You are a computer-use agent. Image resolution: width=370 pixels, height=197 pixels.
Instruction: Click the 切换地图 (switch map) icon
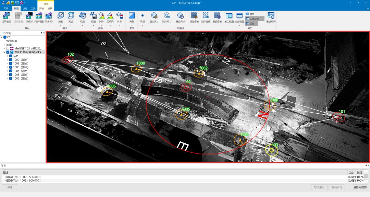7,16
